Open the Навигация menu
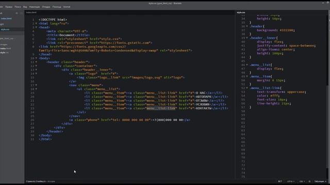 [35, 7]
